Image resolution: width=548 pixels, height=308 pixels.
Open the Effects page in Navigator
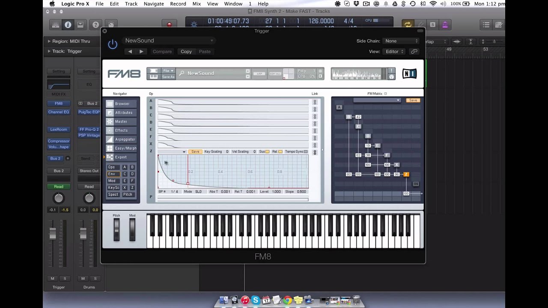(x=122, y=130)
